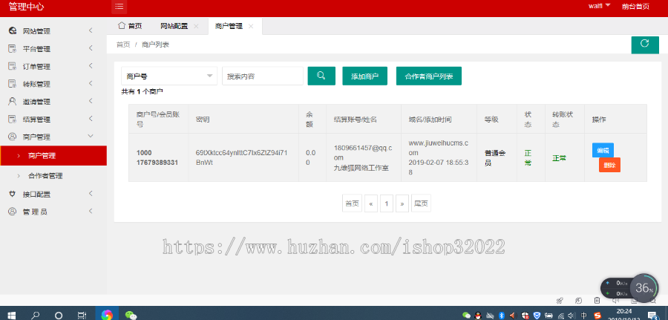The image size is (668, 320).
Task: Click the orange 删除 button for merchant 1000
Action: coord(609,165)
